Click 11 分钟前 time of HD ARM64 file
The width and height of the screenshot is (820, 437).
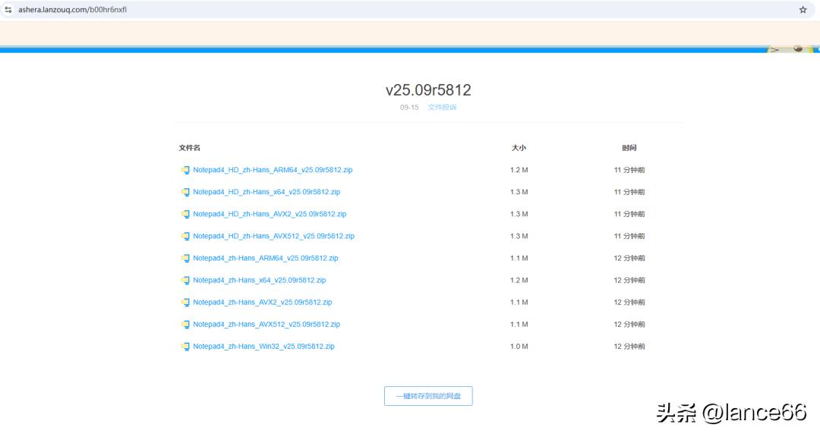629,170
